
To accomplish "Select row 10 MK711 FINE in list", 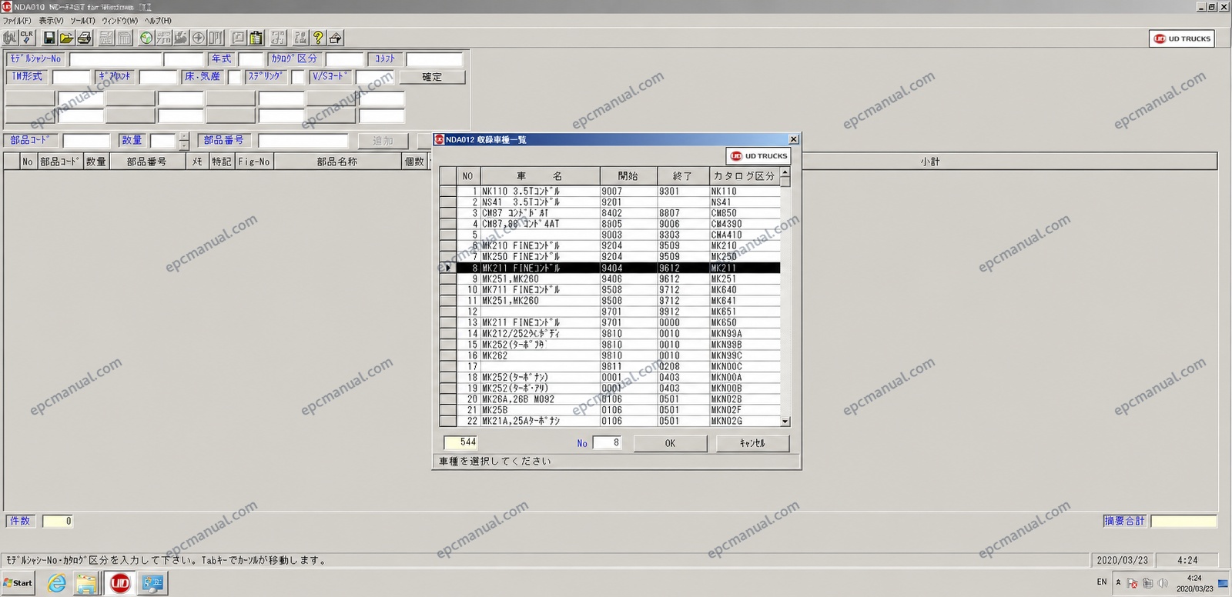I will pos(618,290).
